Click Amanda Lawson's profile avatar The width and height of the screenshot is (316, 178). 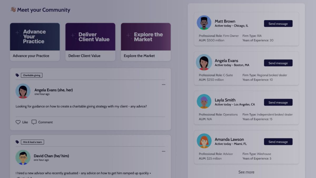(204, 141)
